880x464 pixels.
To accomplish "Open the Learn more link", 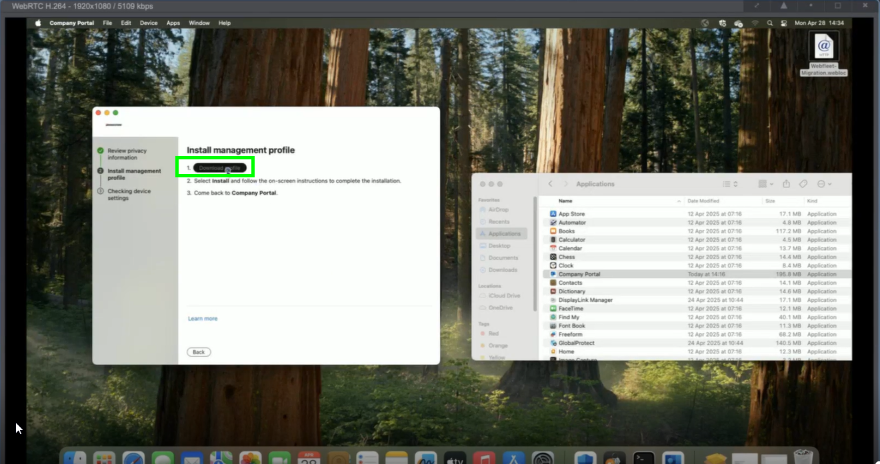I will (203, 319).
